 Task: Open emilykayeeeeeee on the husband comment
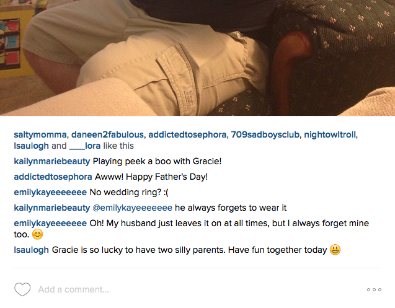[50, 223]
